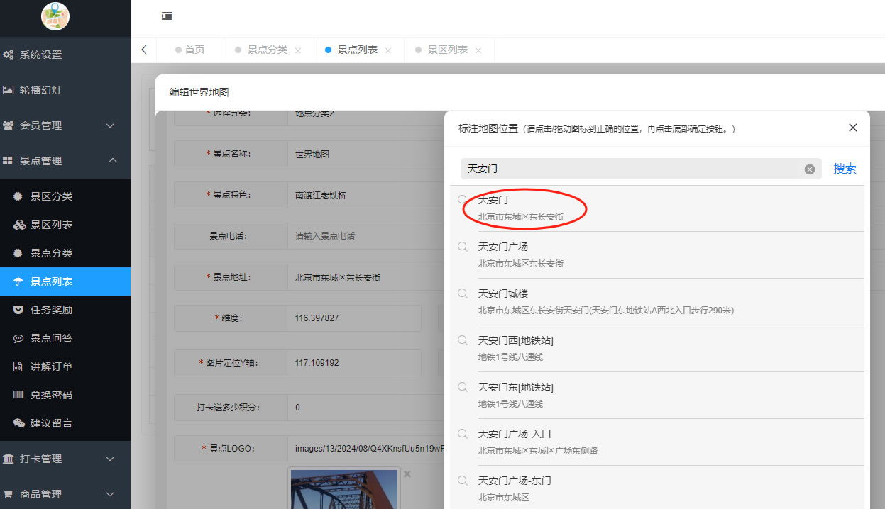Image resolution: width=885 pixels, height=509 pixels.
Task: Click the tabs scroll-left arrow
Action: click(144, 50)
